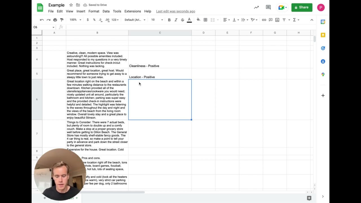Insert link icon in toolbar
The height and width of the screenshot is (203, 361).
pos(264,20)
